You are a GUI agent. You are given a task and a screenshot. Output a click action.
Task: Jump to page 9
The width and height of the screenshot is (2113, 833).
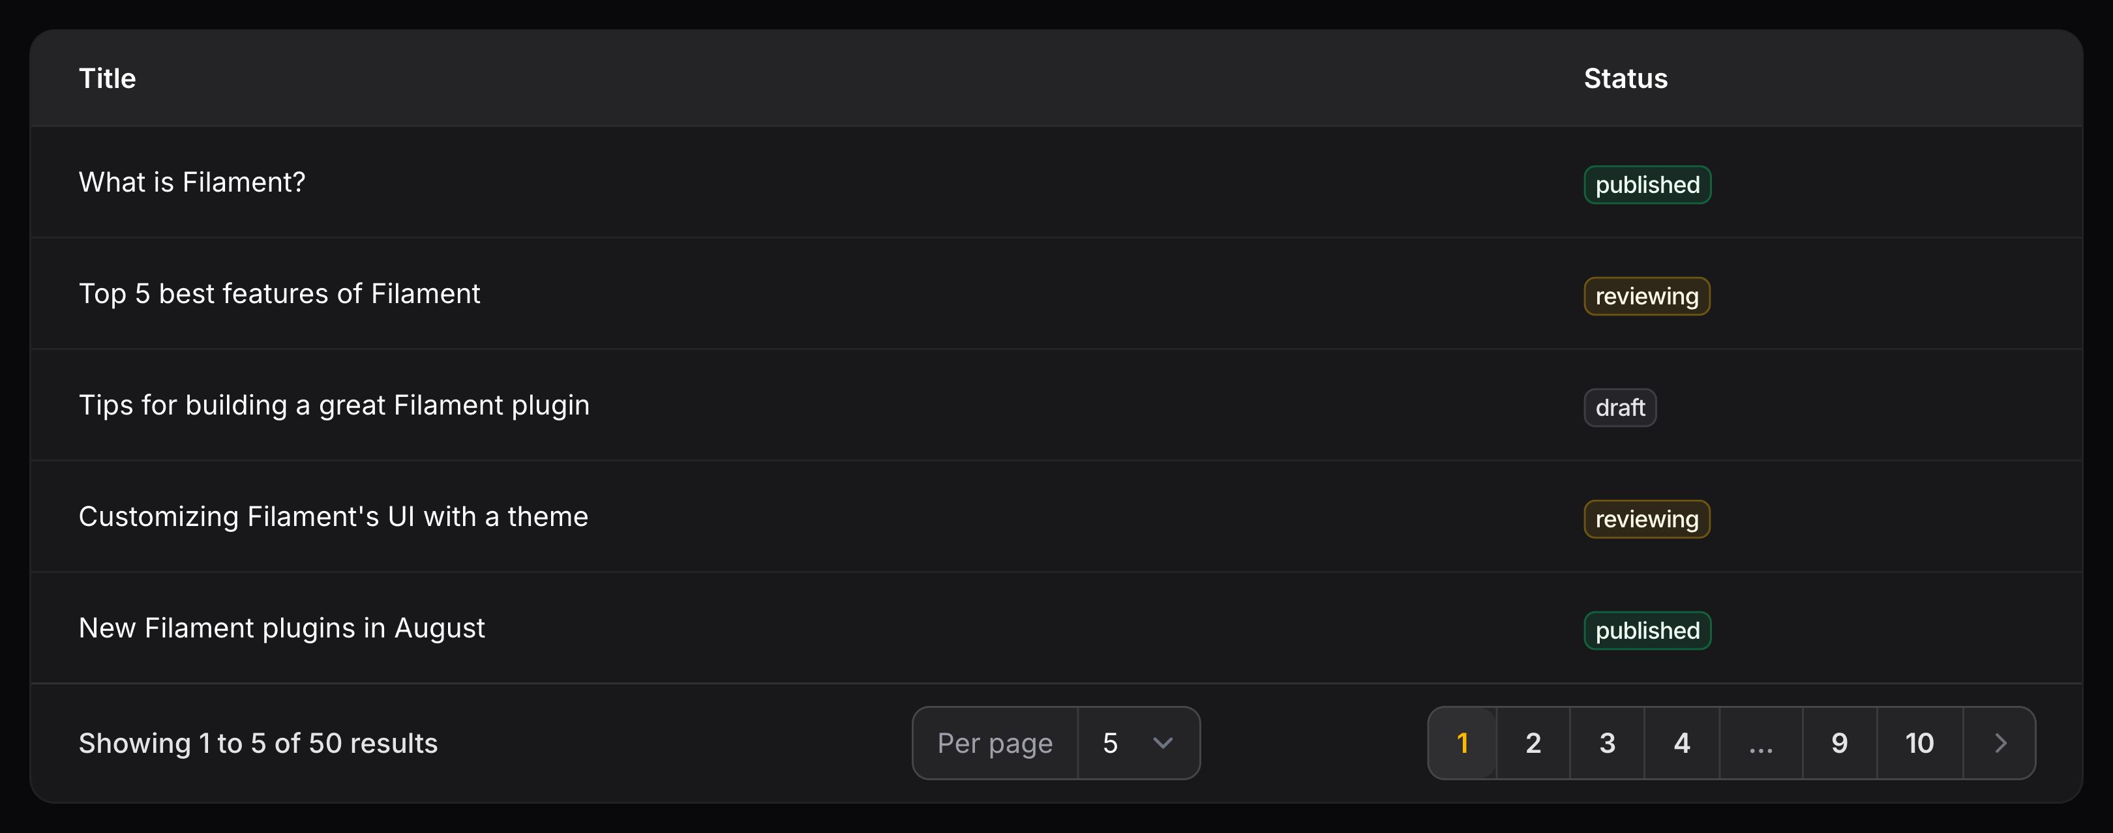(1839, 743)
